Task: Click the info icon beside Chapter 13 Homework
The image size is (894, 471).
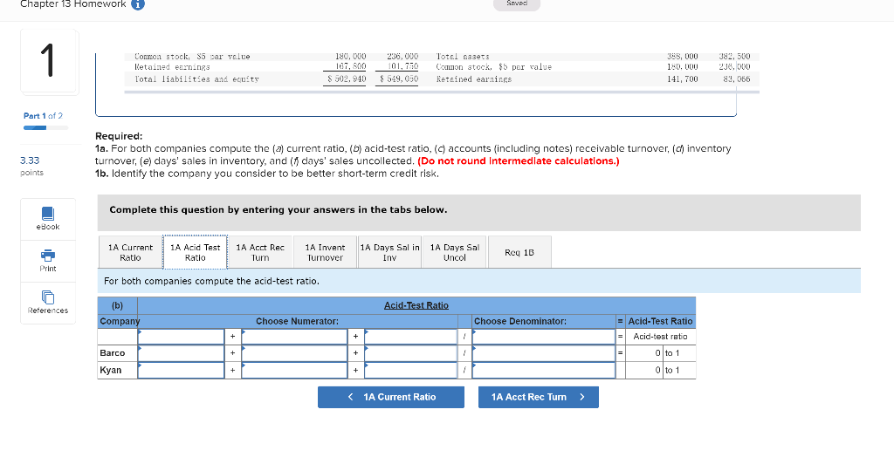Action: click(138, 4)
